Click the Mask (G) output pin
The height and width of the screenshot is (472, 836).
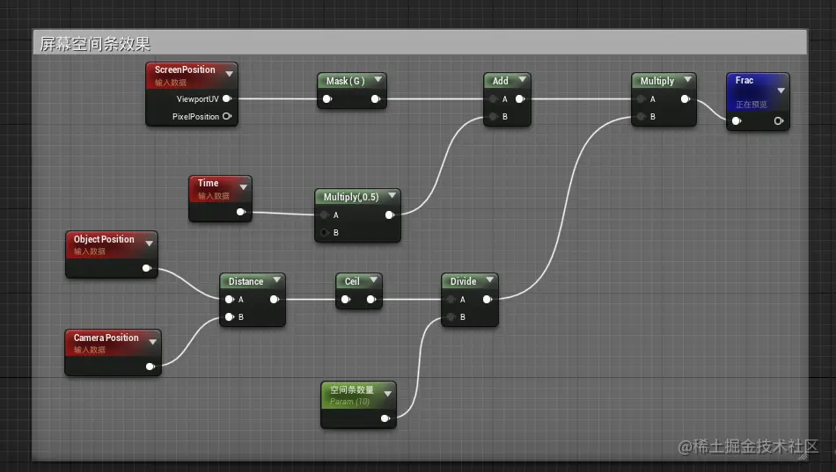click(x=376, y=99)
